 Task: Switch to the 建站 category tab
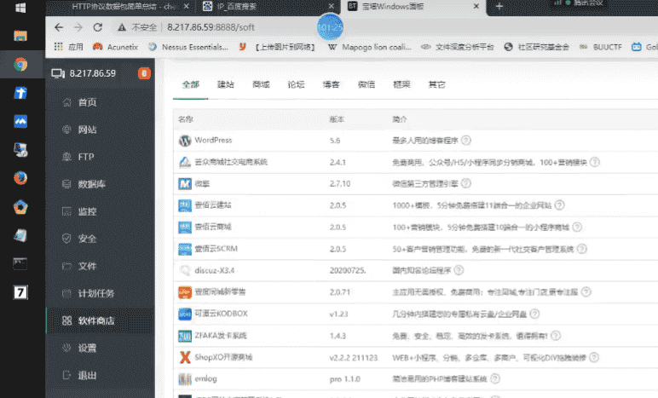tap(225, 84)
